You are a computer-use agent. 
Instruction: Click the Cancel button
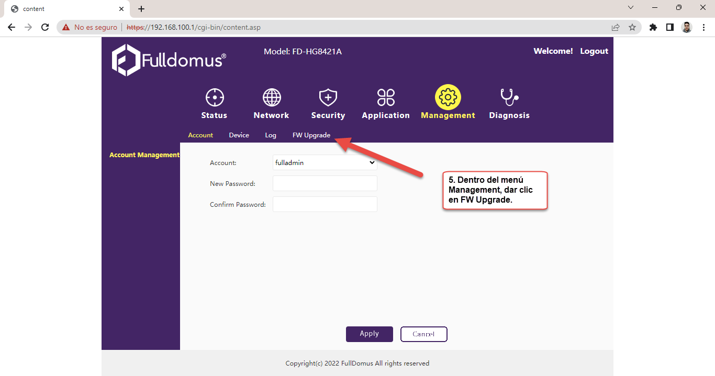tap(424, 334)
